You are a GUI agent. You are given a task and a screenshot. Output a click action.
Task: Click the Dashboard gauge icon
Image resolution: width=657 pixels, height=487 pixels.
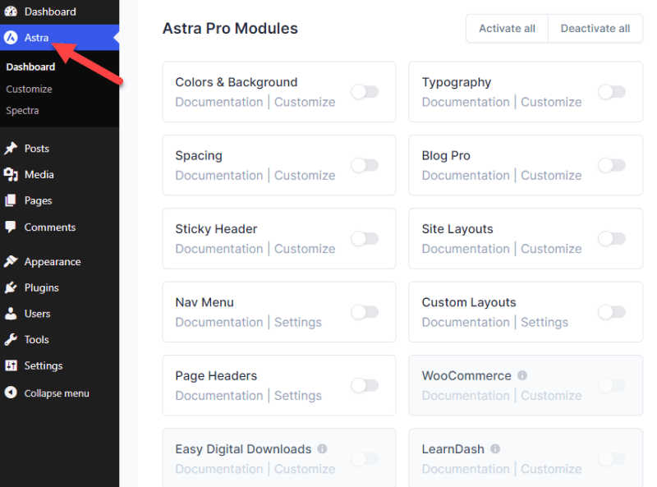point(11,11)
